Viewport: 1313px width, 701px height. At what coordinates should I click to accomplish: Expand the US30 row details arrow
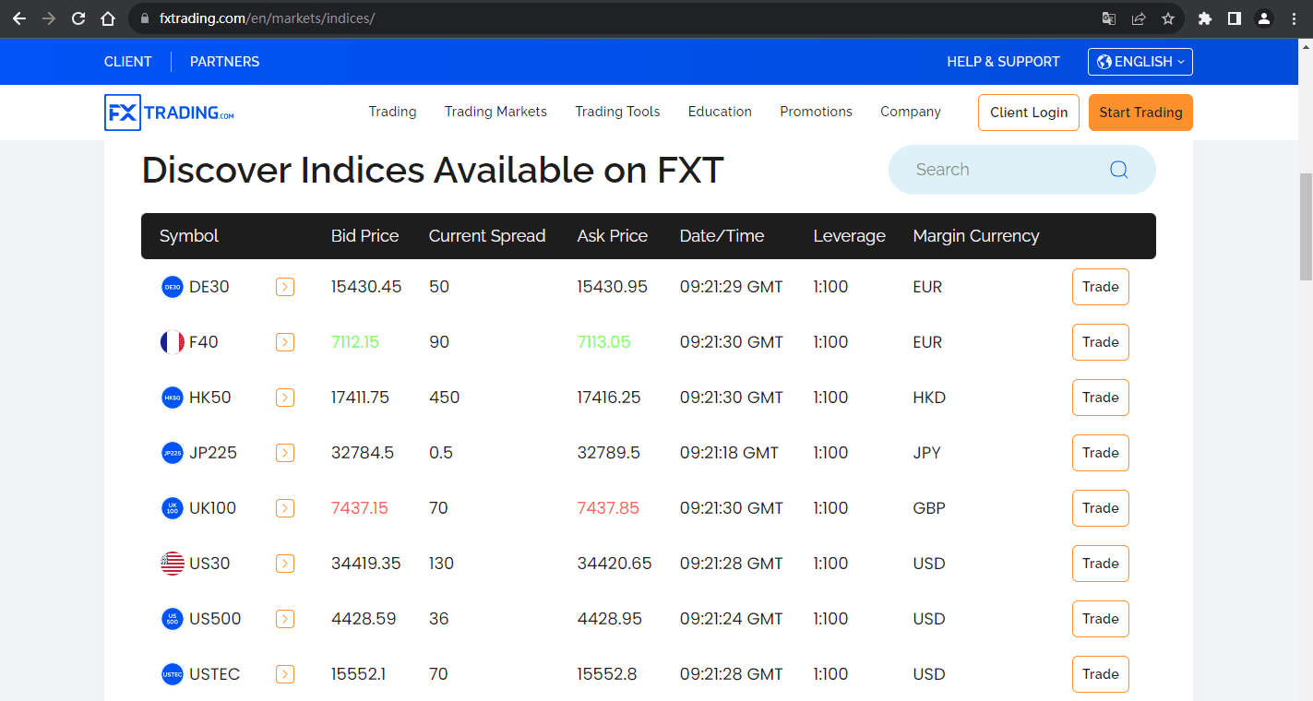pyautogui.click(x=285, y=564)
